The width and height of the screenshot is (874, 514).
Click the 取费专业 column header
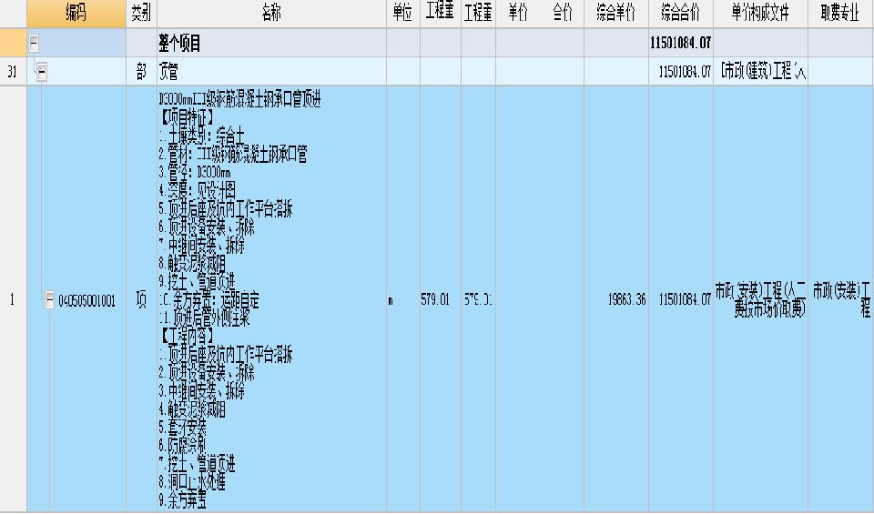click(x=840, y=14)
